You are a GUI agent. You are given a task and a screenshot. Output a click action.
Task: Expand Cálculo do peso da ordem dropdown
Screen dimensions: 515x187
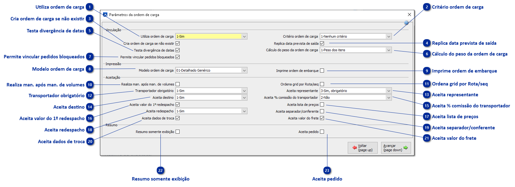pyautogui.click(x=388, y=50)
